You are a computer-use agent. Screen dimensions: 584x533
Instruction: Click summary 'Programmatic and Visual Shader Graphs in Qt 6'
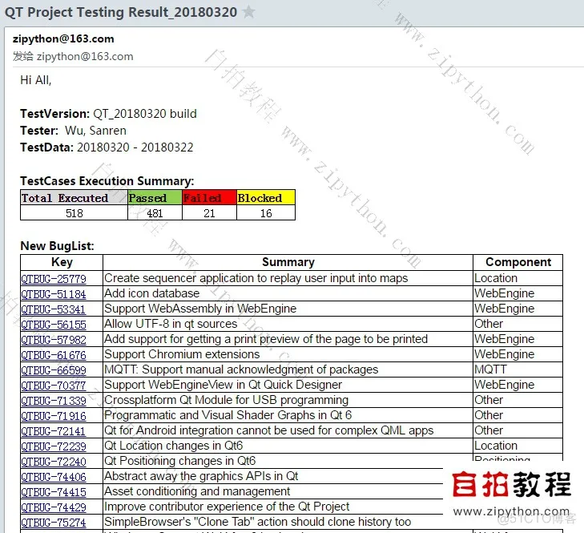pyautogui.click(x=228, y=415)
